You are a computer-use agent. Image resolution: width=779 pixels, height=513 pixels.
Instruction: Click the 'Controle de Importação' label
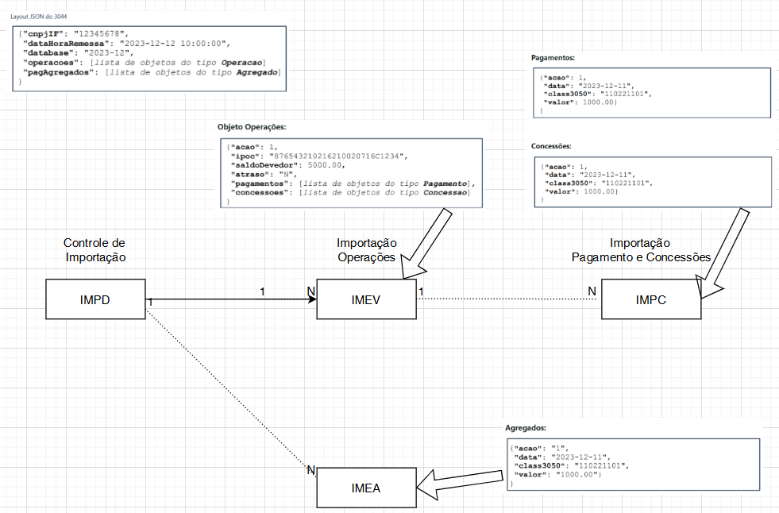click(94, 250)
